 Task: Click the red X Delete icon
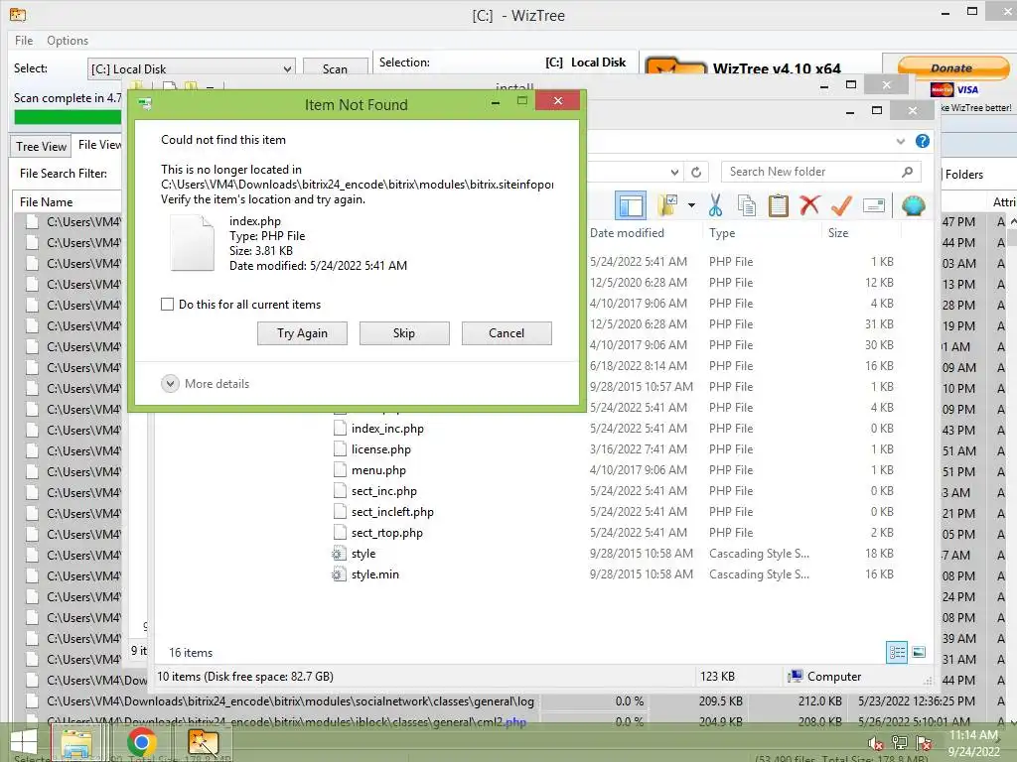[809, 206]
